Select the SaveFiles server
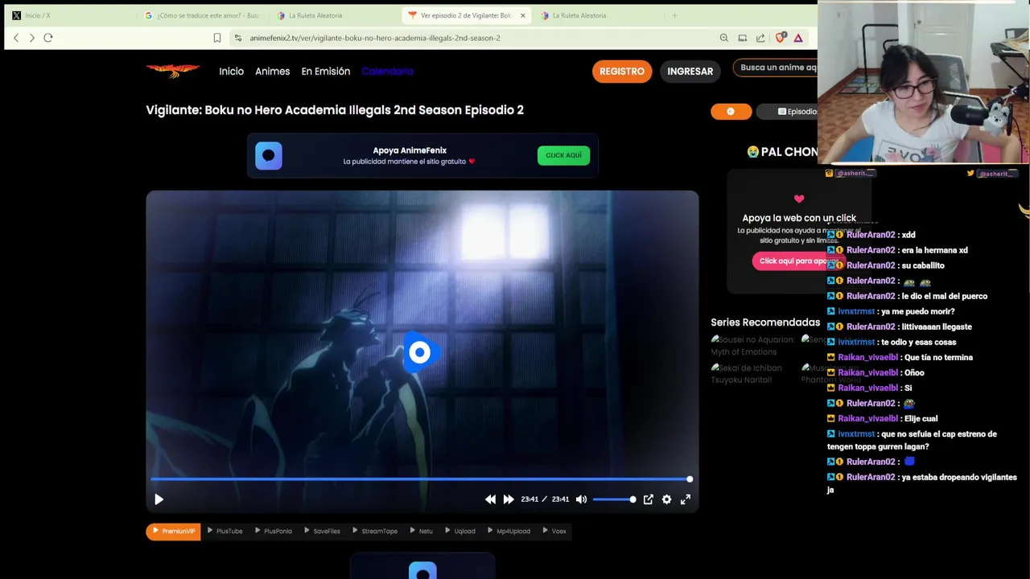Screen dimensions: 1030x579 click(x=322, y=531)
